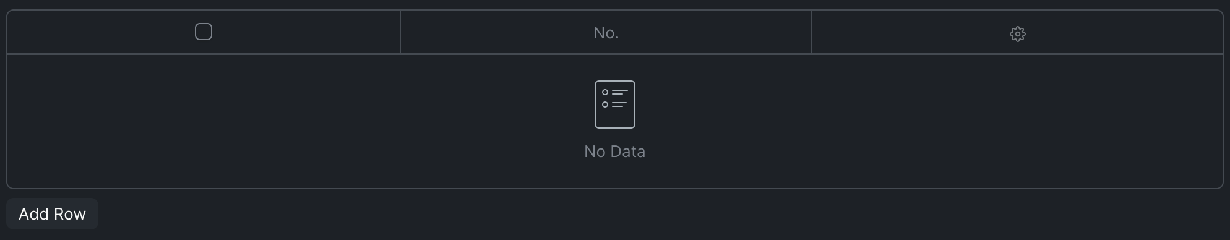Tick the select-all checkbox in header
Image resolution: width=1230 pixels, height=240 pixels.
(x=204, y=32)
